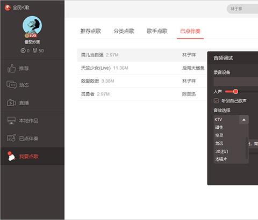258x220 pixels.
Task: Choose 3D迷幻 from the effect list
Action: [221, 151]
